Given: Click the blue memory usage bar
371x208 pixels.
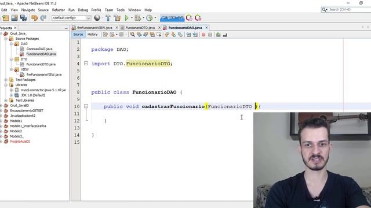Looking at the screenshot, I should 172,18.
